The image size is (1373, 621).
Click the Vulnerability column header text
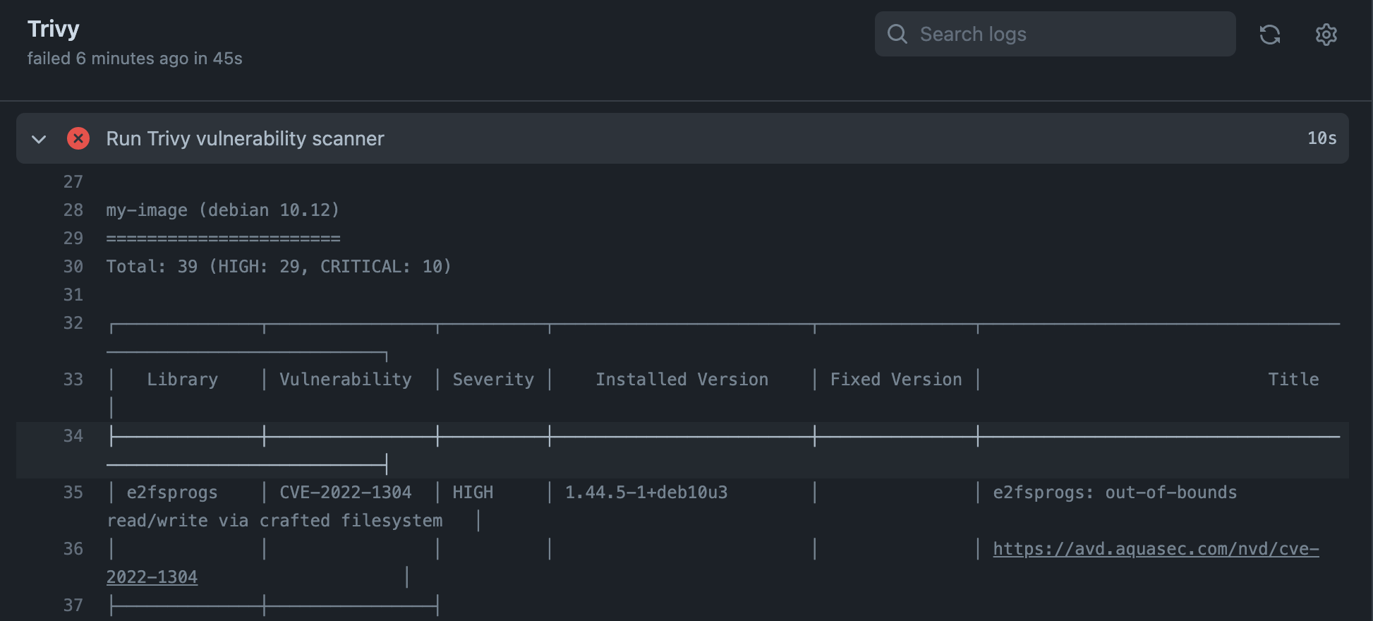click(346, 380)
